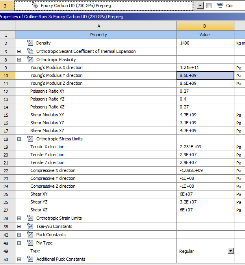This screenshot has height=265, width=245.
Task: Select Poisson's Ratio XZ value
Action: [x=205, y=107]
